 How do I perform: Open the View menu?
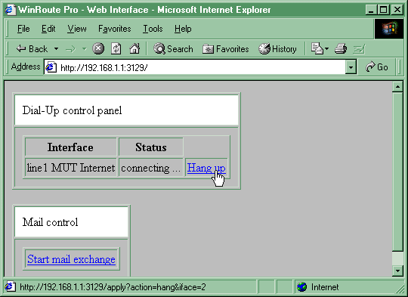pos(77,29)
